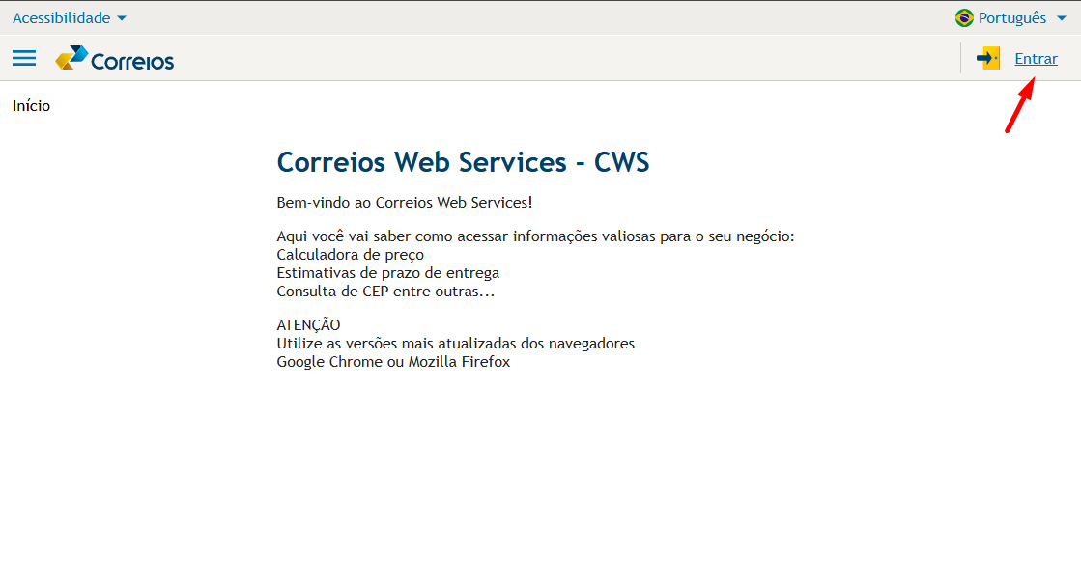Open the Entrar login link
Viewport: 1081px width, 584px height.
tap(1036, 59)
